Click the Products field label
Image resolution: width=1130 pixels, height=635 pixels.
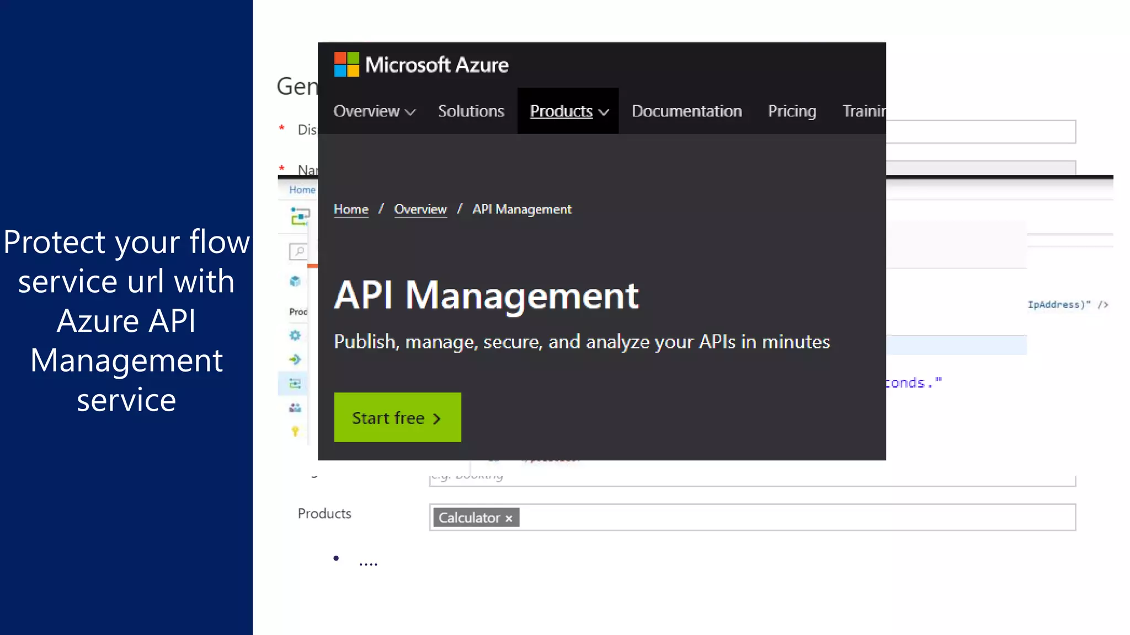click(x=324, y=513)
